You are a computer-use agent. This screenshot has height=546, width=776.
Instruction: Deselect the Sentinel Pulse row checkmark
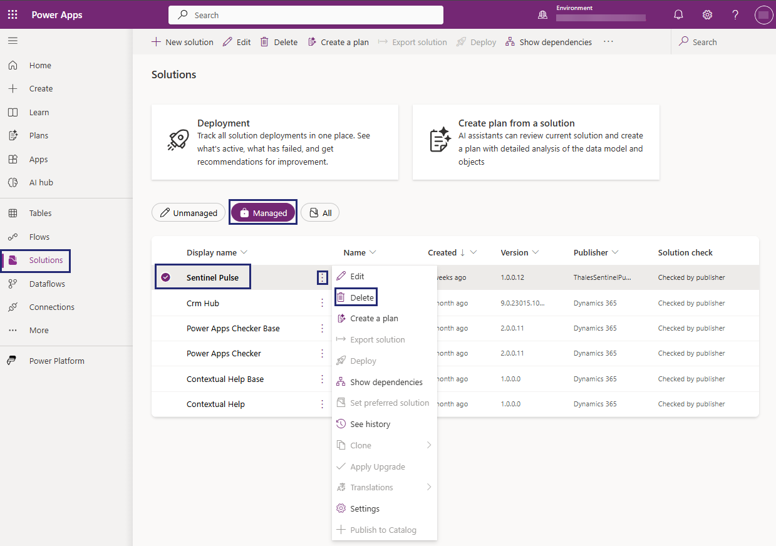165,277
